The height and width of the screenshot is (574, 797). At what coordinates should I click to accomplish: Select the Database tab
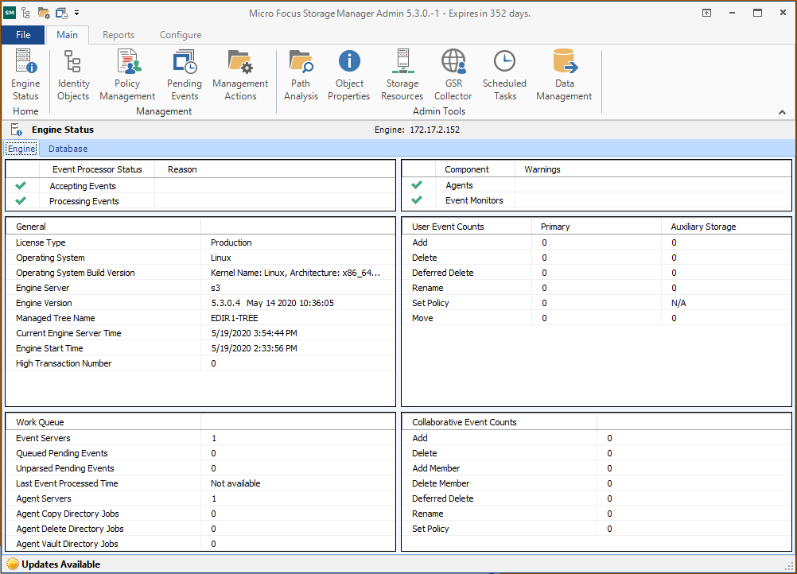pos(68,149)
